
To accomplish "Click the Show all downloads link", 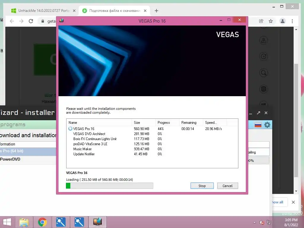I will [278, 202].
